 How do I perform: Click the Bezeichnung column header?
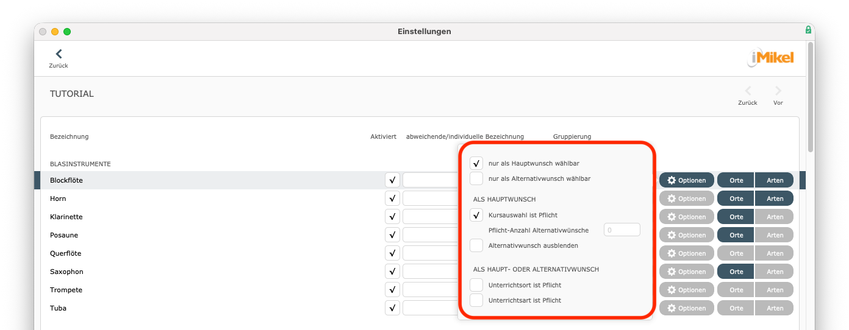point(70,136)
